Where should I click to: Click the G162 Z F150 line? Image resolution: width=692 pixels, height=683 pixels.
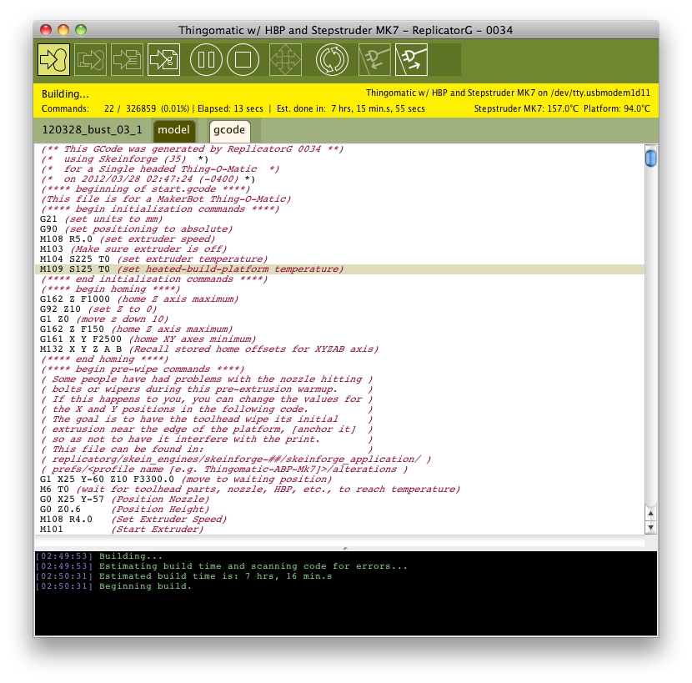click(x=136, y=329)
